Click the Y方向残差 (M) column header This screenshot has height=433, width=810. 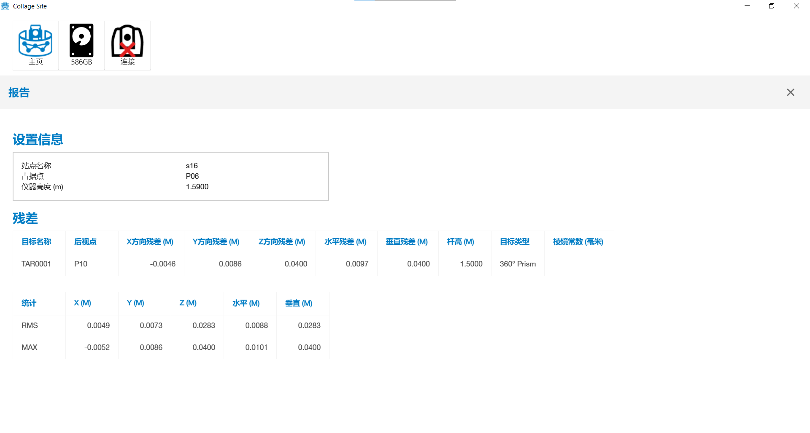216,242
